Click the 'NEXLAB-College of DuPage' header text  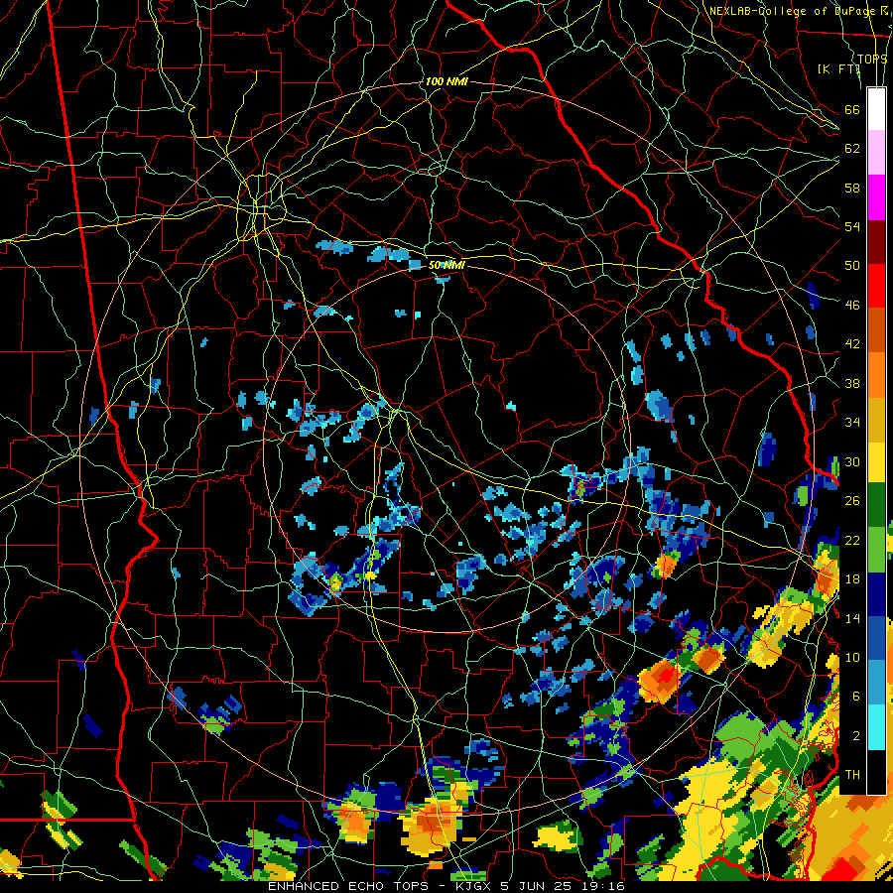793,11
